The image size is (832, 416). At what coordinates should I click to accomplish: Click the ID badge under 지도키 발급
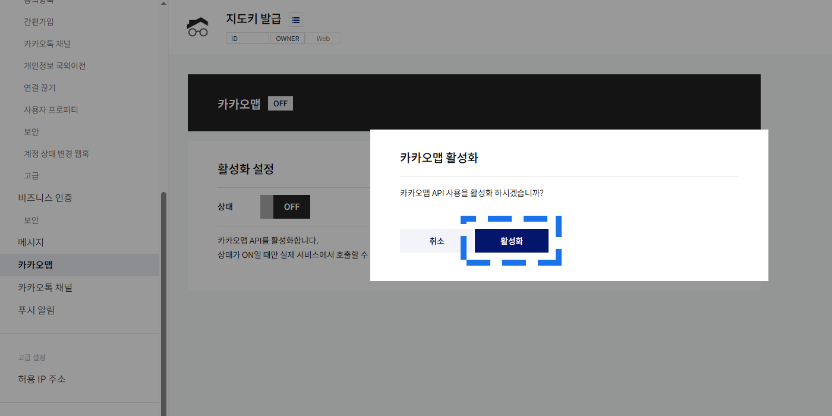click(x=247, y=39)
